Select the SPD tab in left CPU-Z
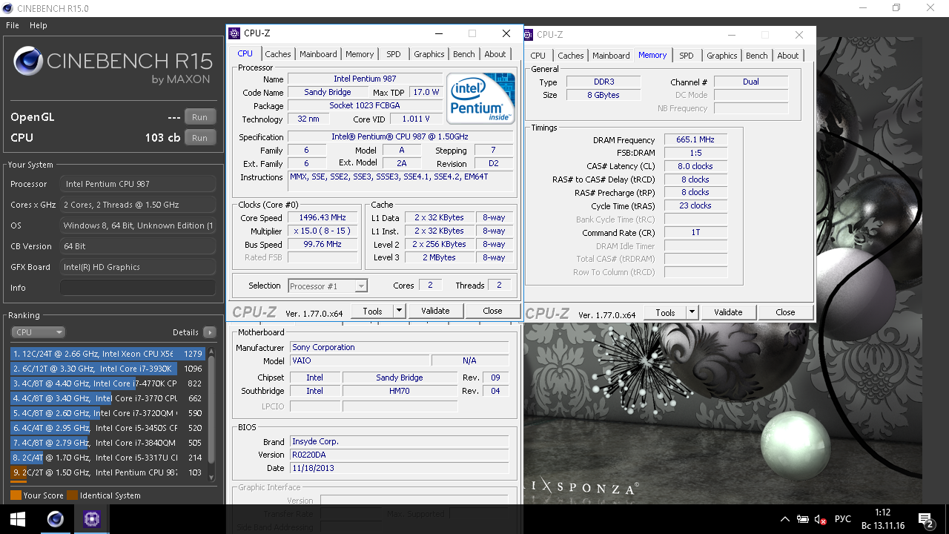949x534 pixels. [394, 54]
